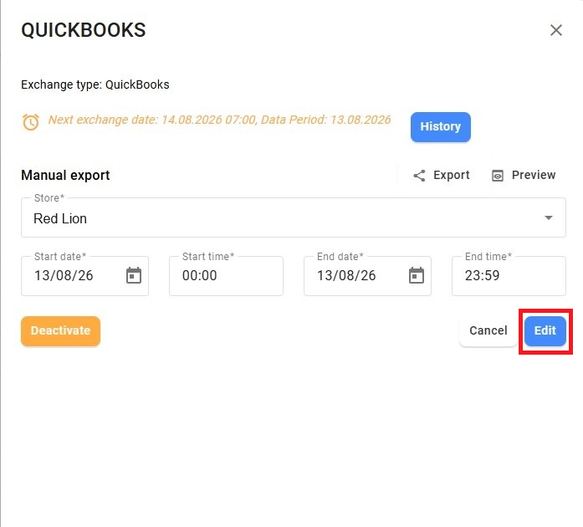Open exchange History
The width and height of the screenshot is (583, 527).
(441, 127)
